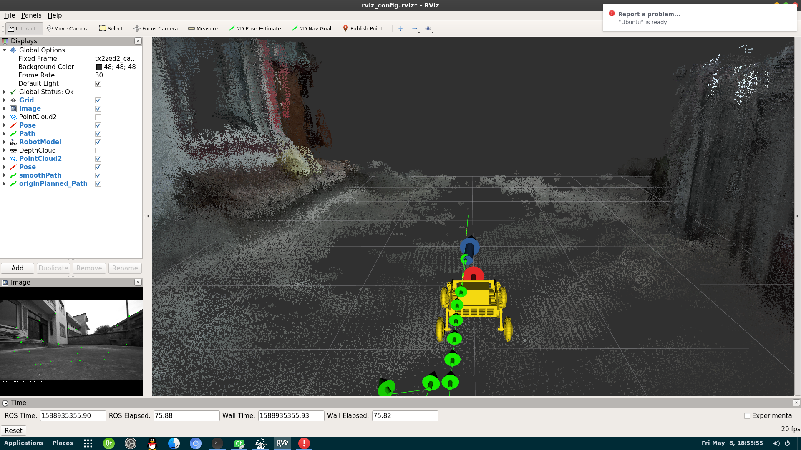This screenshot has height=450, width=801.
Task: Open the toolbar view eye icon
Action: (x=428, y=28)
